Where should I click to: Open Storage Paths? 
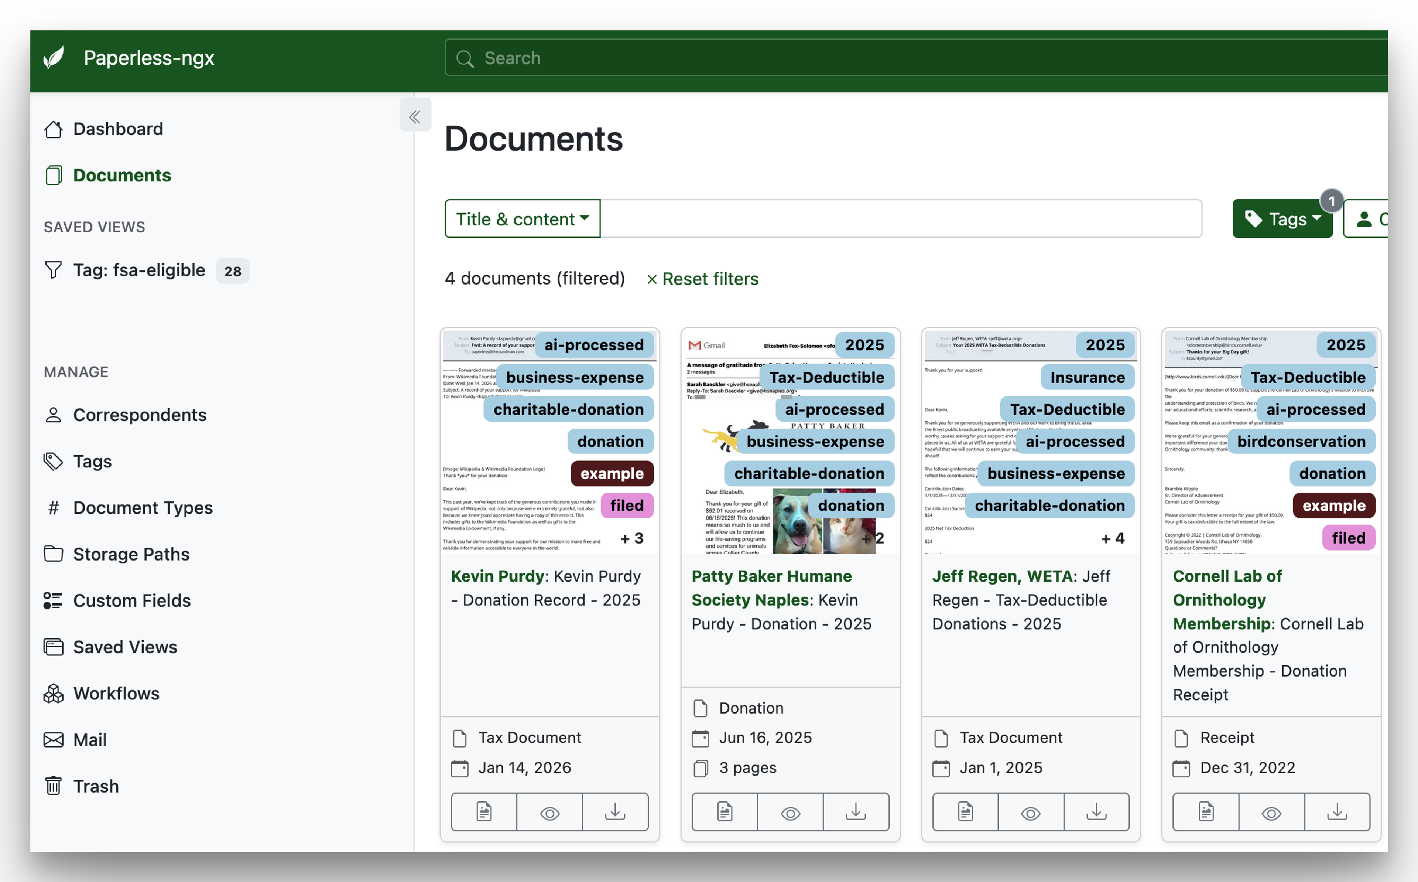coord(117,554)
